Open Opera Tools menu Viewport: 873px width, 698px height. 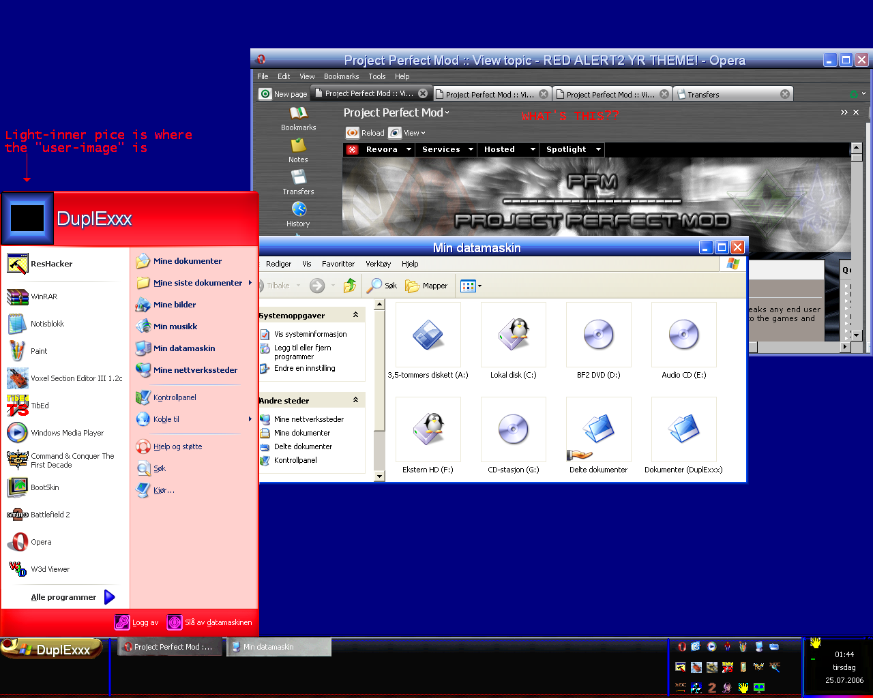[377, 76]
